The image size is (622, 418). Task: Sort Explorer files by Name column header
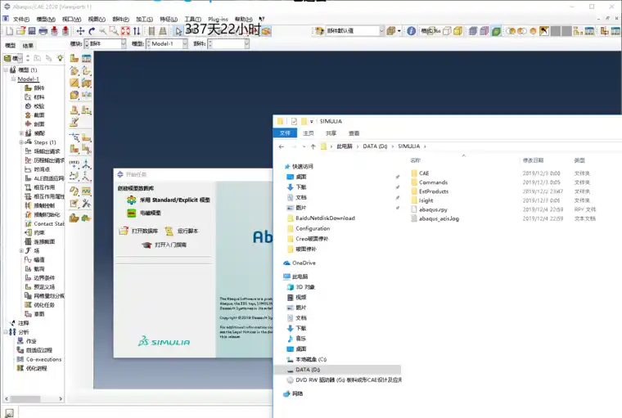[x=415, y=160]
